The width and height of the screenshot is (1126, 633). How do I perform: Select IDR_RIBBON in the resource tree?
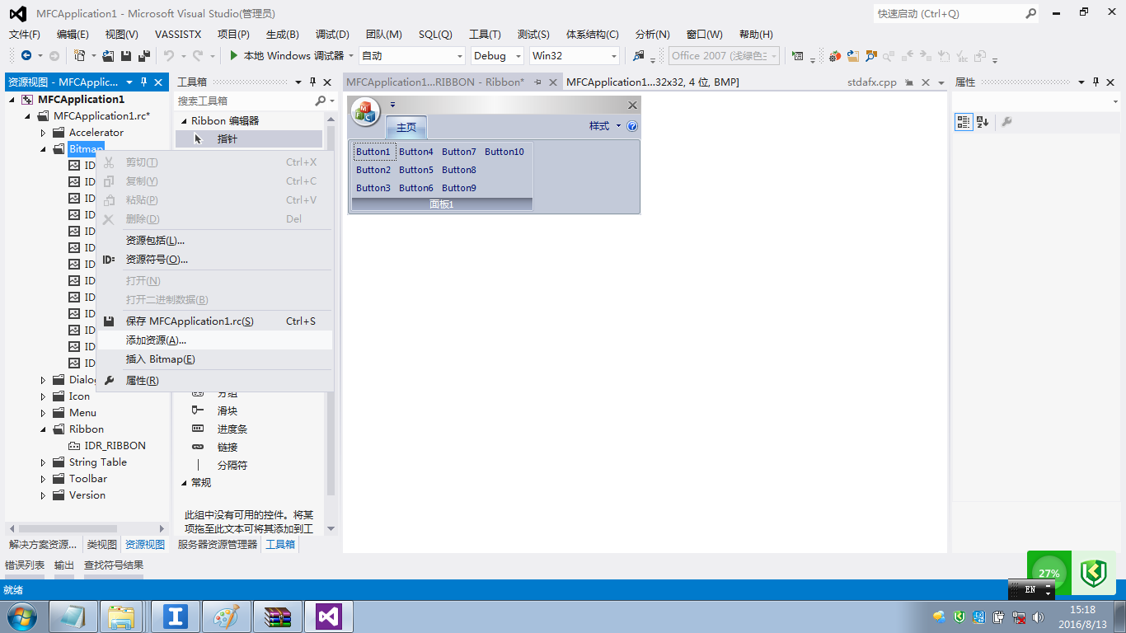coord(115,446)
